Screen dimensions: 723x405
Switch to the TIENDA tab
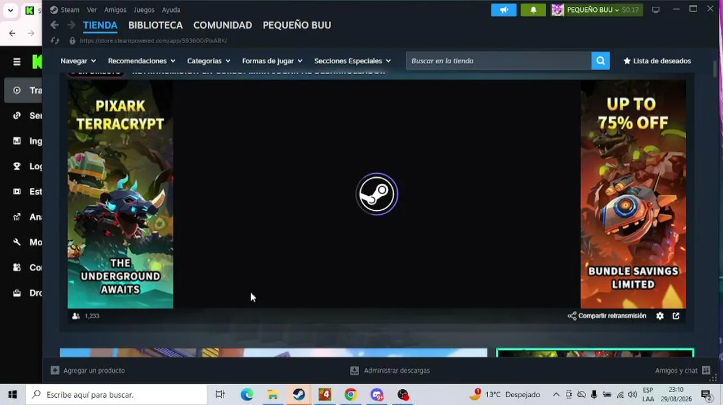tap(100, 25)
